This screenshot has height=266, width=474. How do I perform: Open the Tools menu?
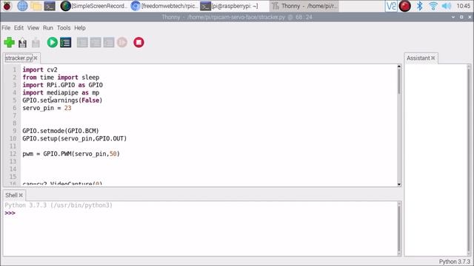[64, 28]
